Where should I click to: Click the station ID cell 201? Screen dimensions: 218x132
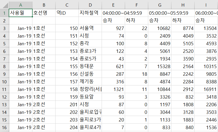[x=67, y=104]
